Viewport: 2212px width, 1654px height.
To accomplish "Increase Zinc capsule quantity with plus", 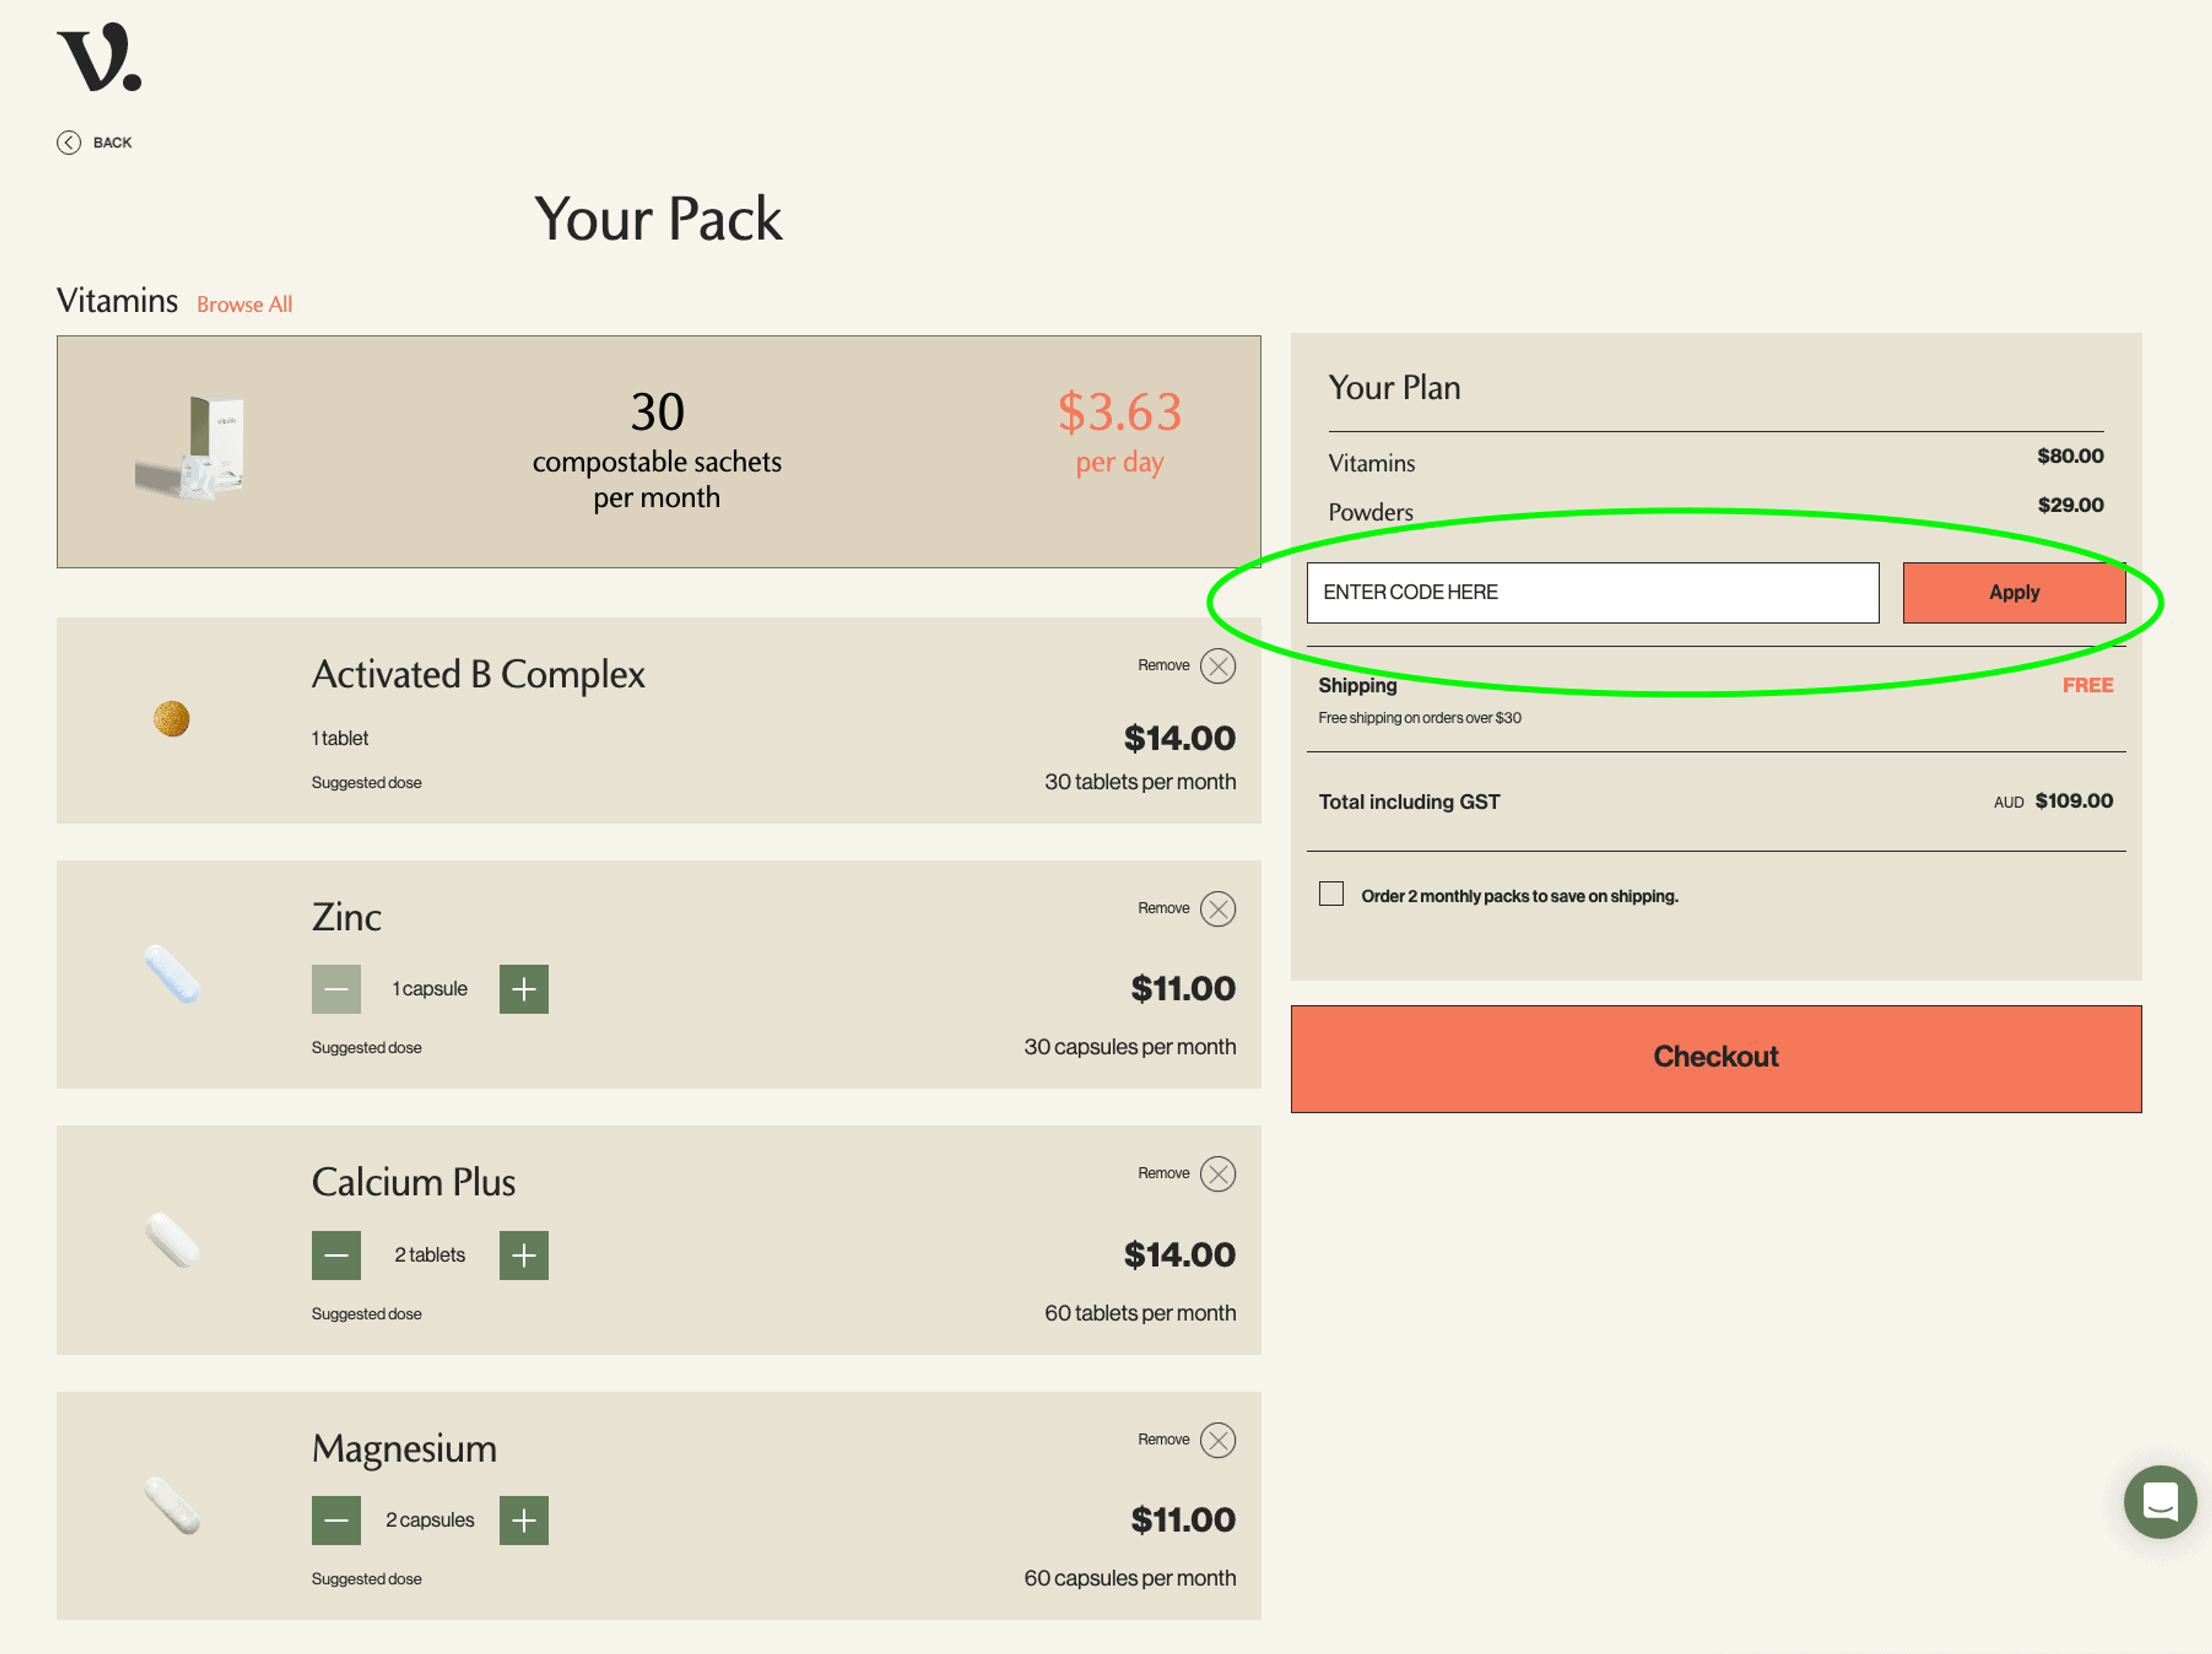I will pyautogui.click(x=524, y=989).
